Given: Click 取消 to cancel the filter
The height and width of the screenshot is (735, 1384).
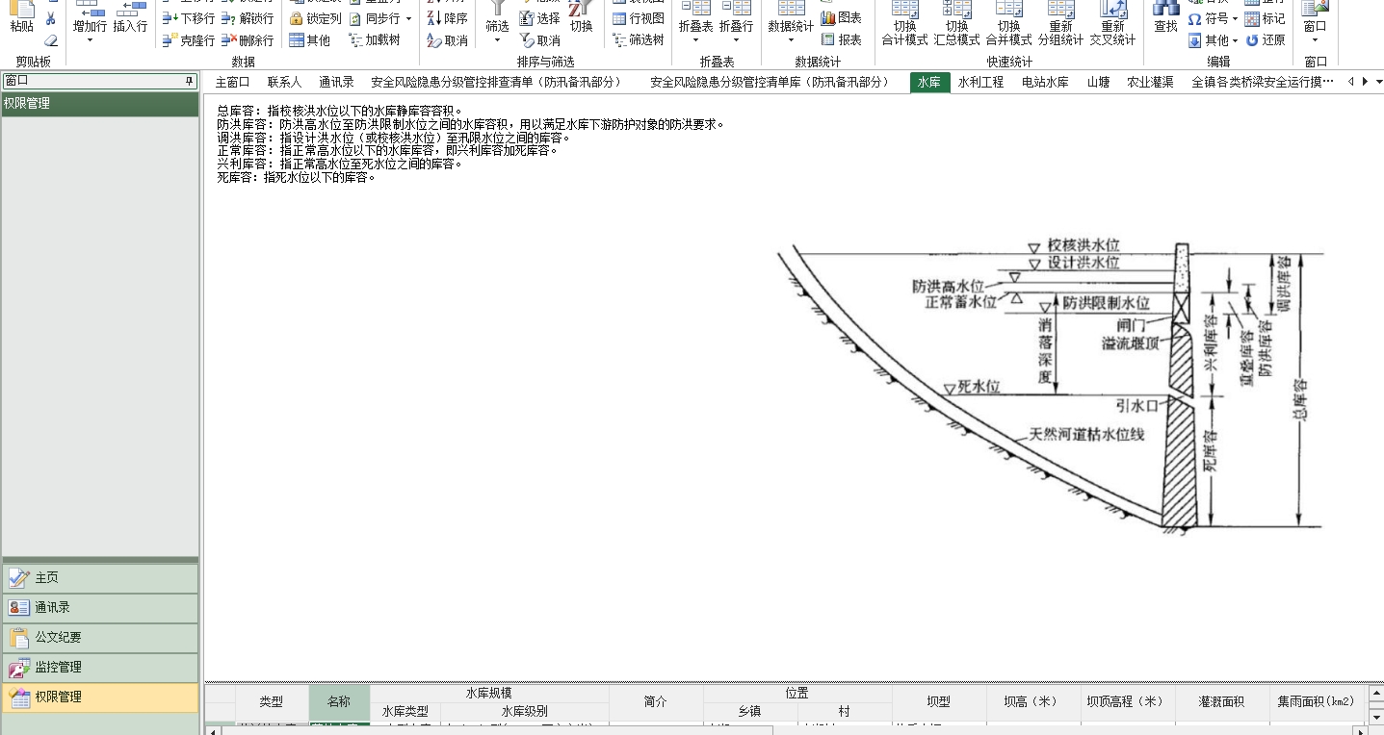Looking at the screenshot, I should [x=539, y=40].
